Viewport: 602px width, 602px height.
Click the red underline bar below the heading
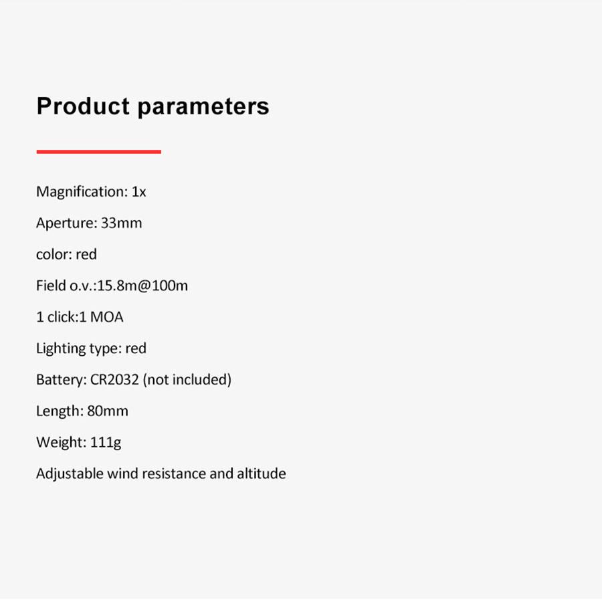98,152
